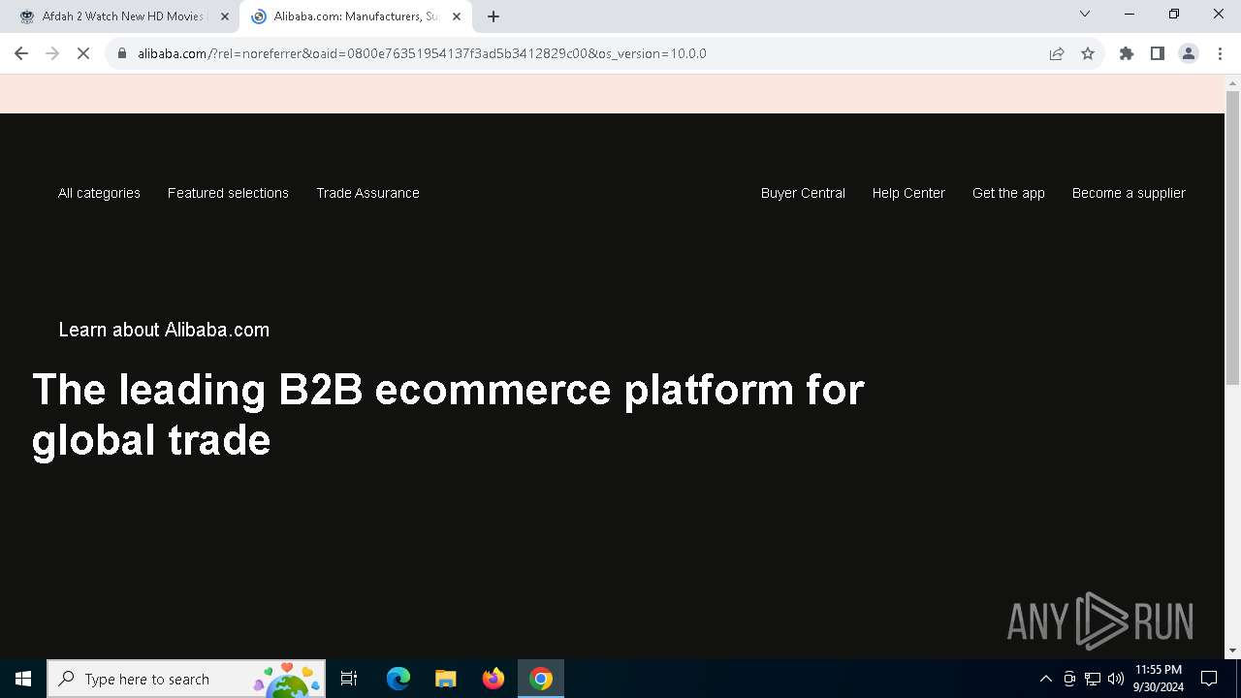
Task: Open the Chrome profile avatar
Action: [1189, 53]
